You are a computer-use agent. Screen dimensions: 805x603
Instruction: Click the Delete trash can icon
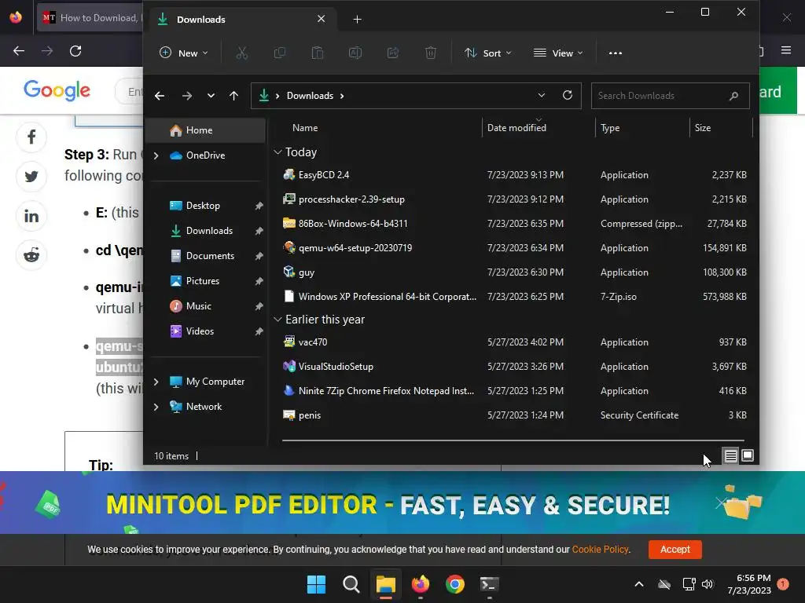point(431,53)
